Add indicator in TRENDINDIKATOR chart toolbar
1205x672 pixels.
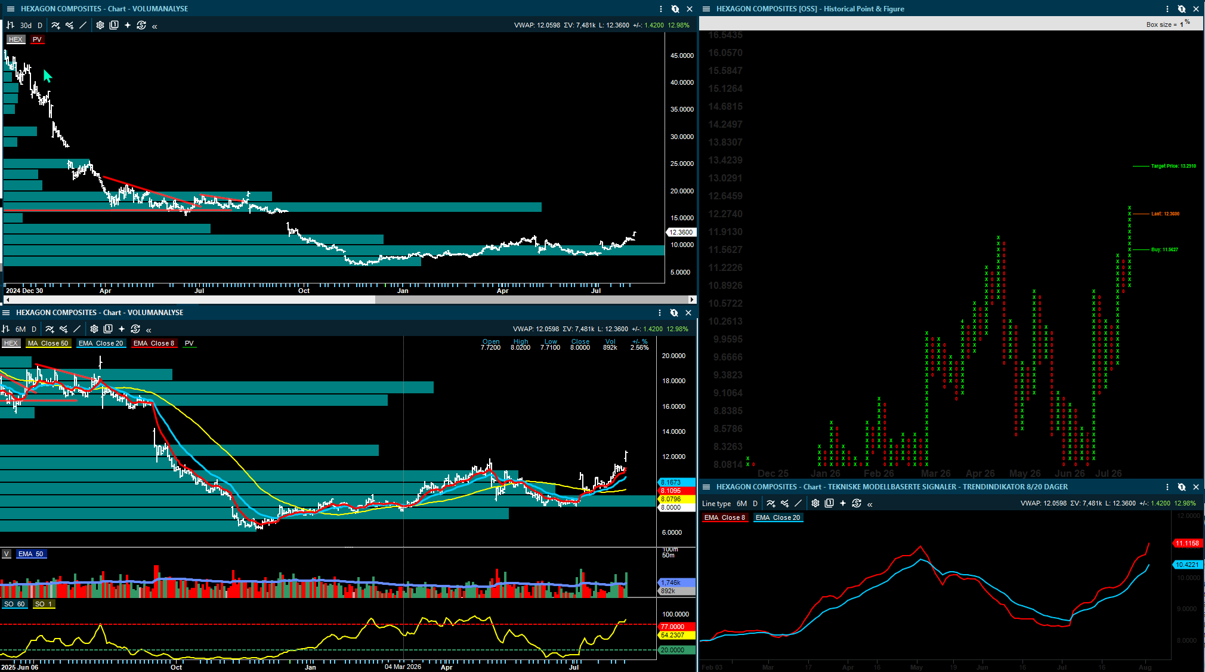click(771, 503)
